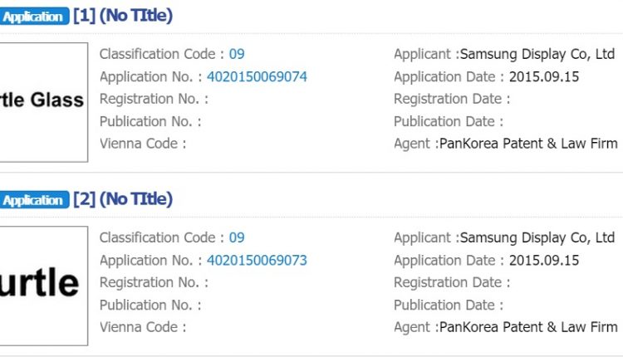Click classification code 09 in result [2]

[x=237, y=237]
